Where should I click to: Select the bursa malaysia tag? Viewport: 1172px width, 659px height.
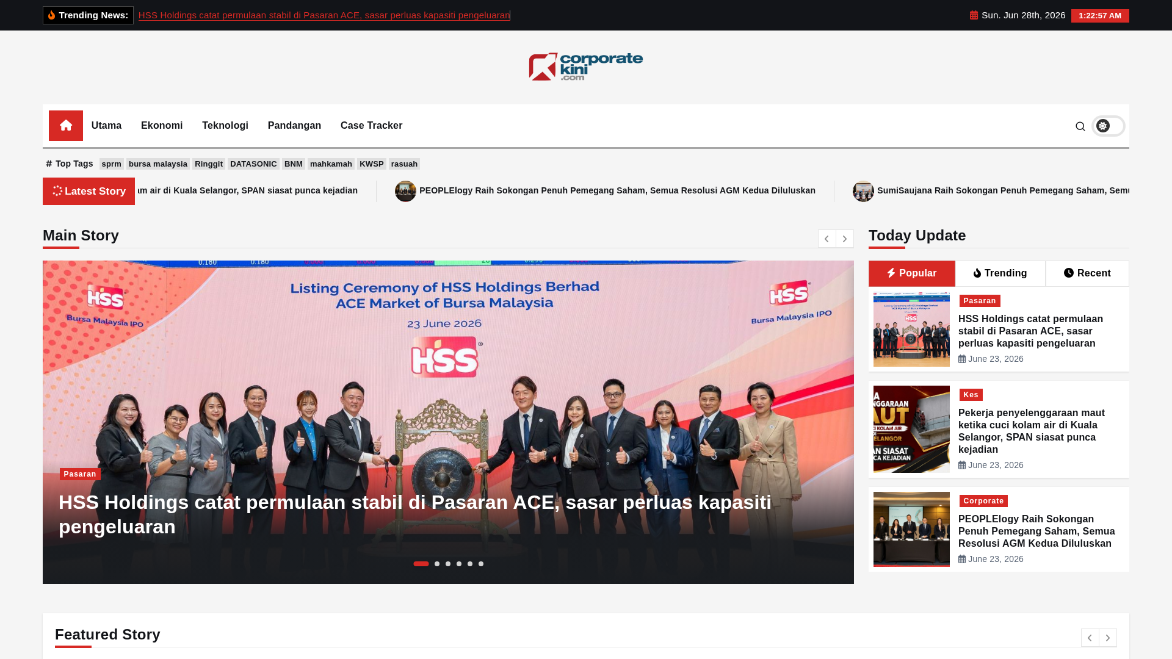[158, 164]
